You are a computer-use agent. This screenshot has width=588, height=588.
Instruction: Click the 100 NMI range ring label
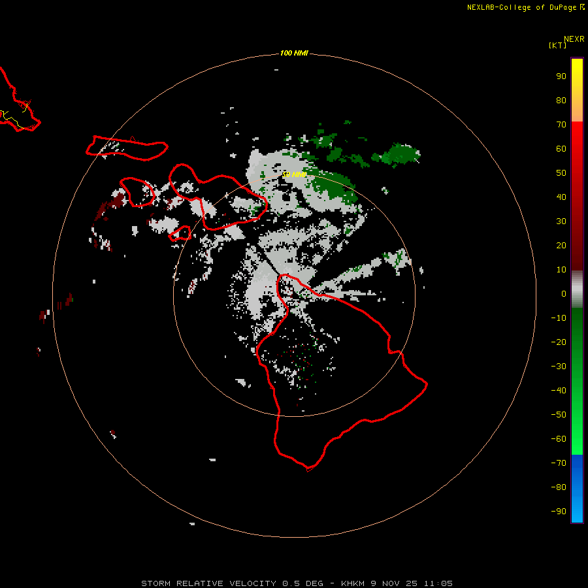[x=294, y=54]
